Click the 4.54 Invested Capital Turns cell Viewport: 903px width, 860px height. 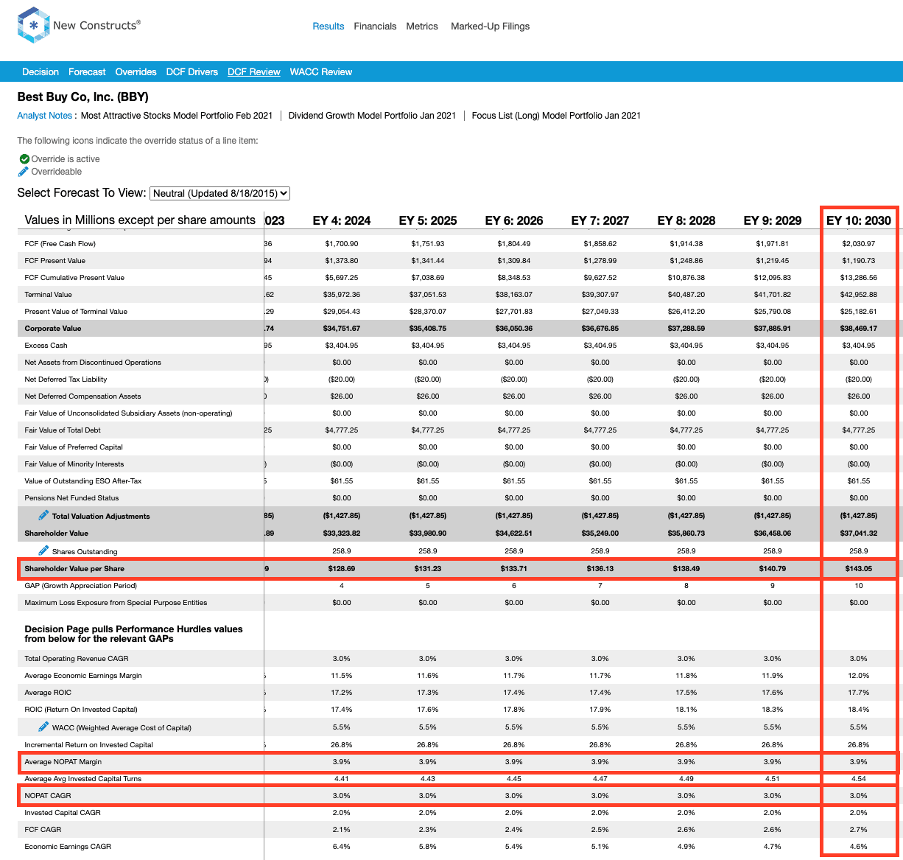[x=859, y=779]
